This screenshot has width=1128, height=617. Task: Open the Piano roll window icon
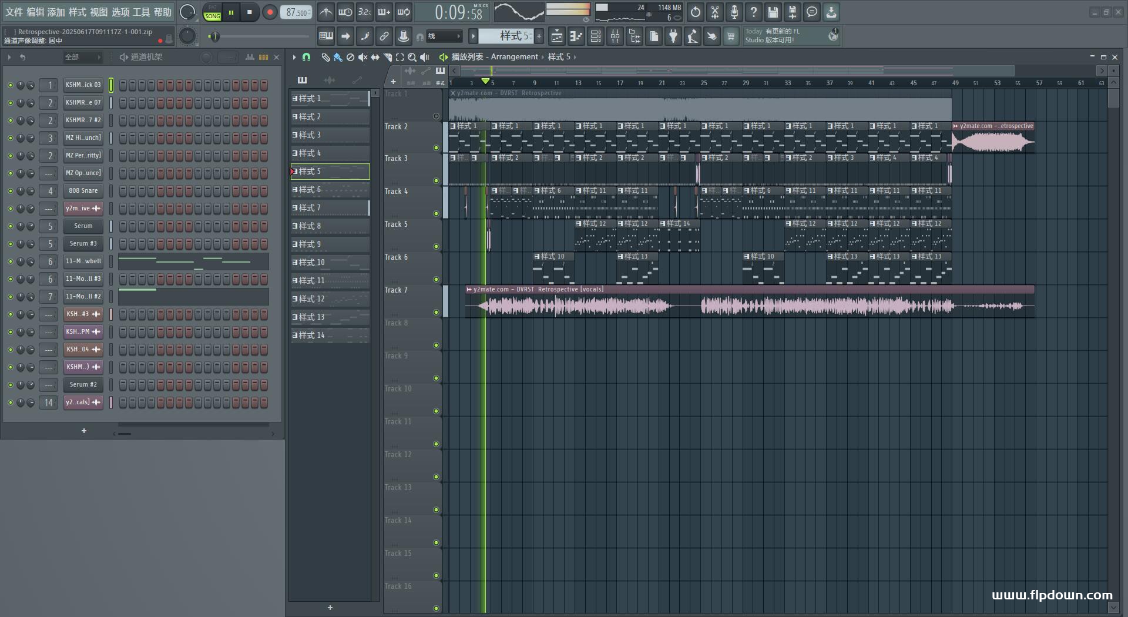coord(576,36)
